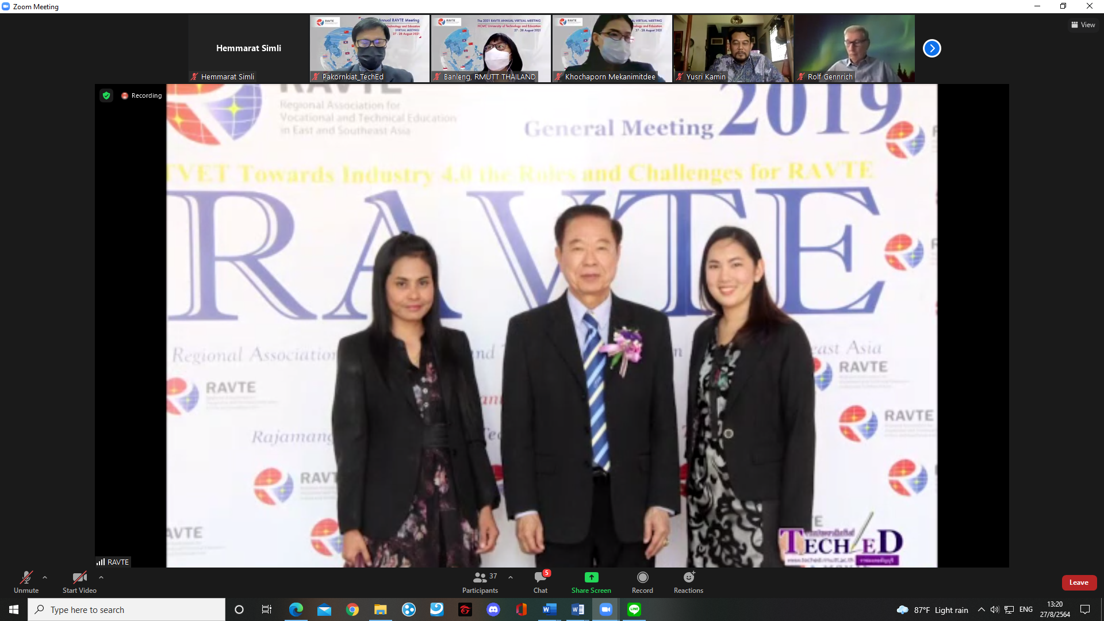Open File Explorer from taskbar
The image size is (1104, 621).
[381, 609]
